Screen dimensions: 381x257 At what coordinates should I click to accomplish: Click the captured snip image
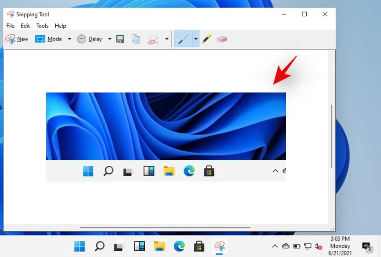click(166, 137)
